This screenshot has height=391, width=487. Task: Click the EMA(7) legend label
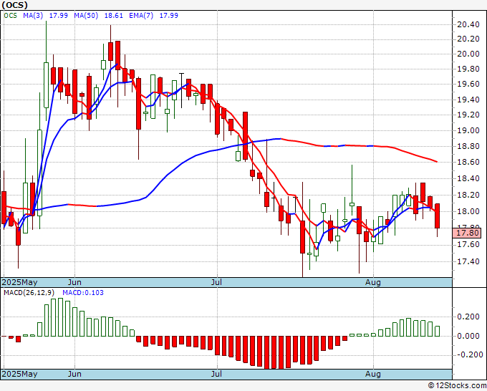point(141,16)
